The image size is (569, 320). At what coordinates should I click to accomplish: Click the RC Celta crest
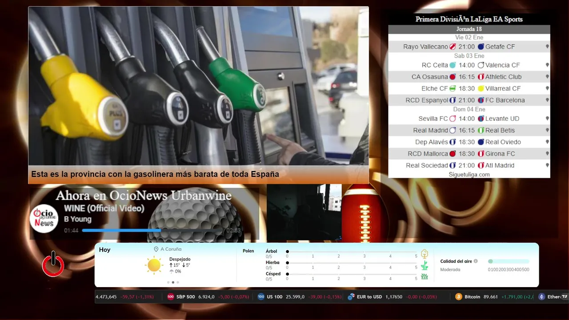[453, 65]
